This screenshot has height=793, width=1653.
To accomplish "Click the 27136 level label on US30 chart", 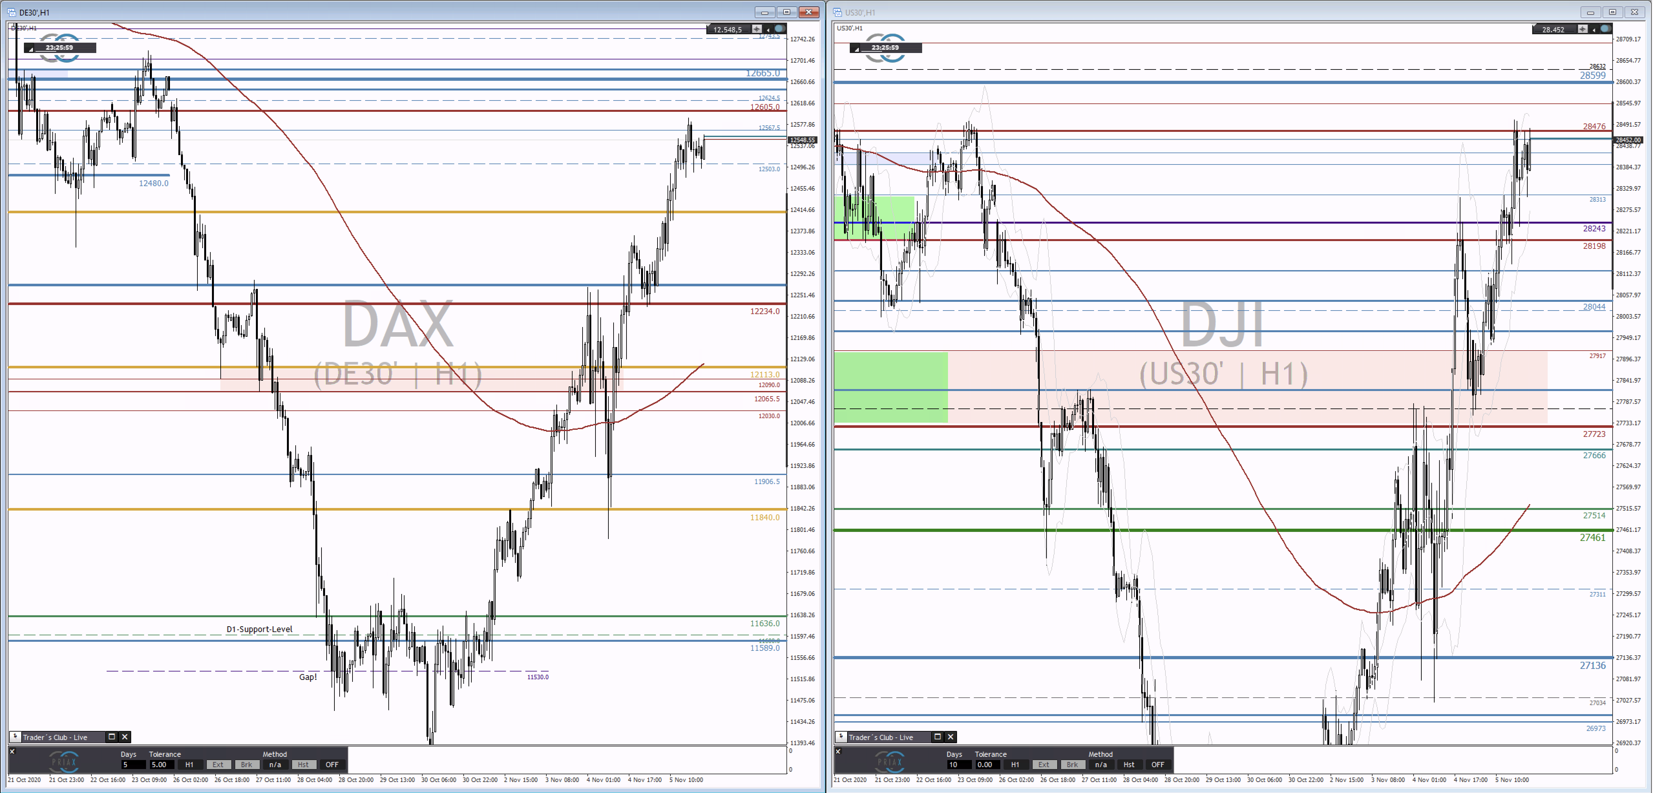I will (1593, 665).
